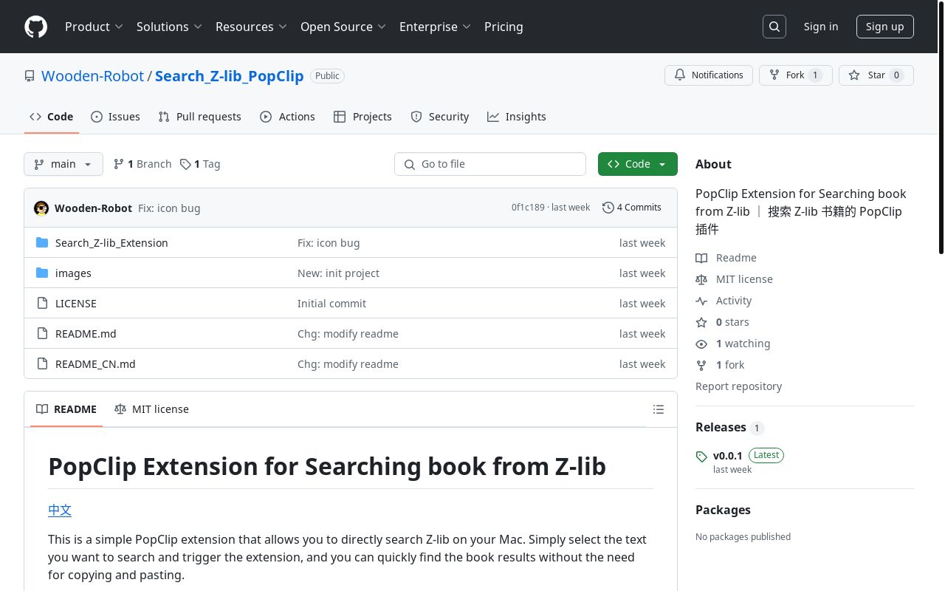The image size is (945, 591).
Task: Expand the main branch dropdown
Action: click(63, 164)
